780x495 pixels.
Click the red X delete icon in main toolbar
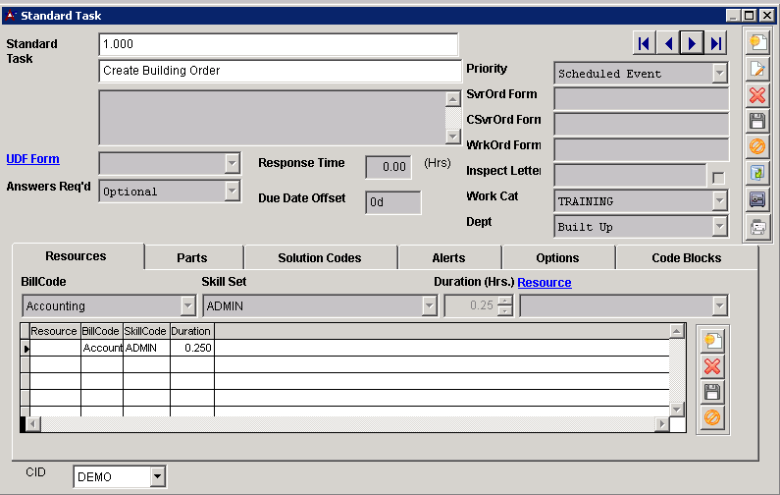757,95
